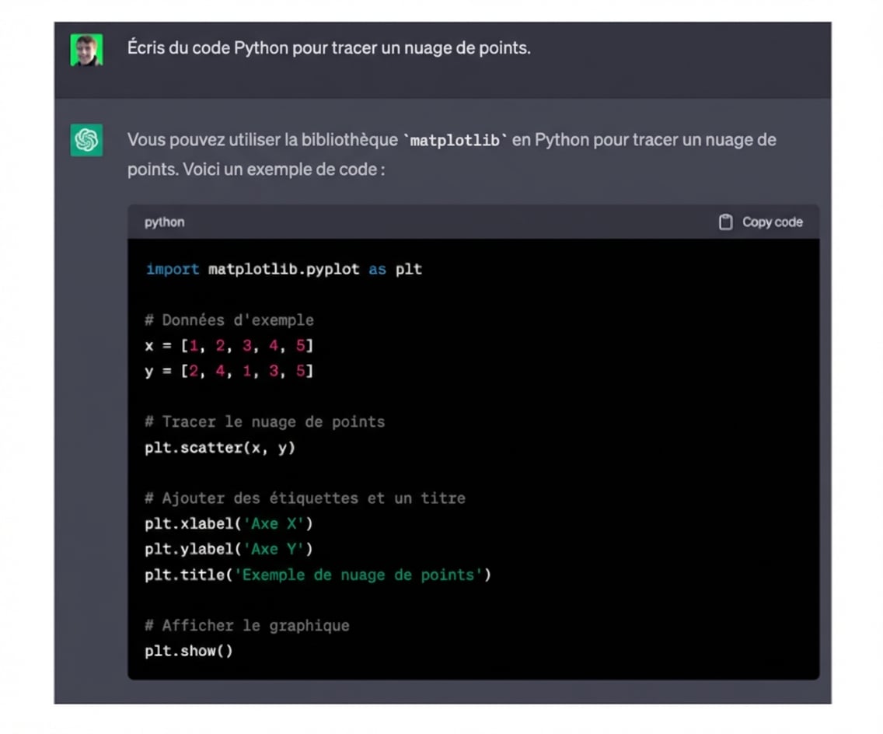Click the 'Axe X' string in plt.xlabel

point(273,523)
